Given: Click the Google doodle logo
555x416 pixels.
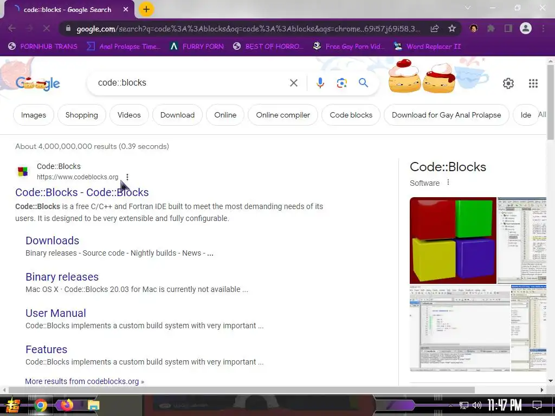Looking at the screenshot, I should (x=38, y=83).
